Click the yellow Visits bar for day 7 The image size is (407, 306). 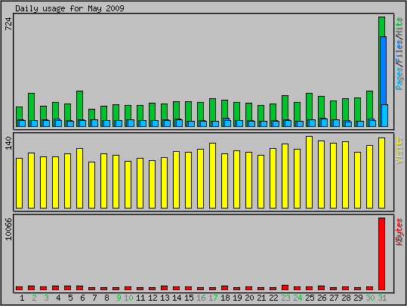coord(92,185)
